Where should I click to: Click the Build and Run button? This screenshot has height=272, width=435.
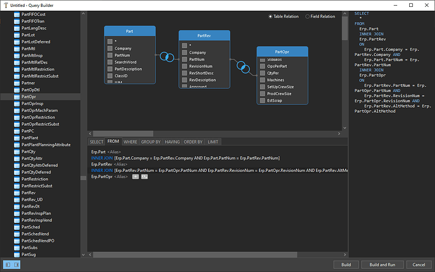pos(382,265)
